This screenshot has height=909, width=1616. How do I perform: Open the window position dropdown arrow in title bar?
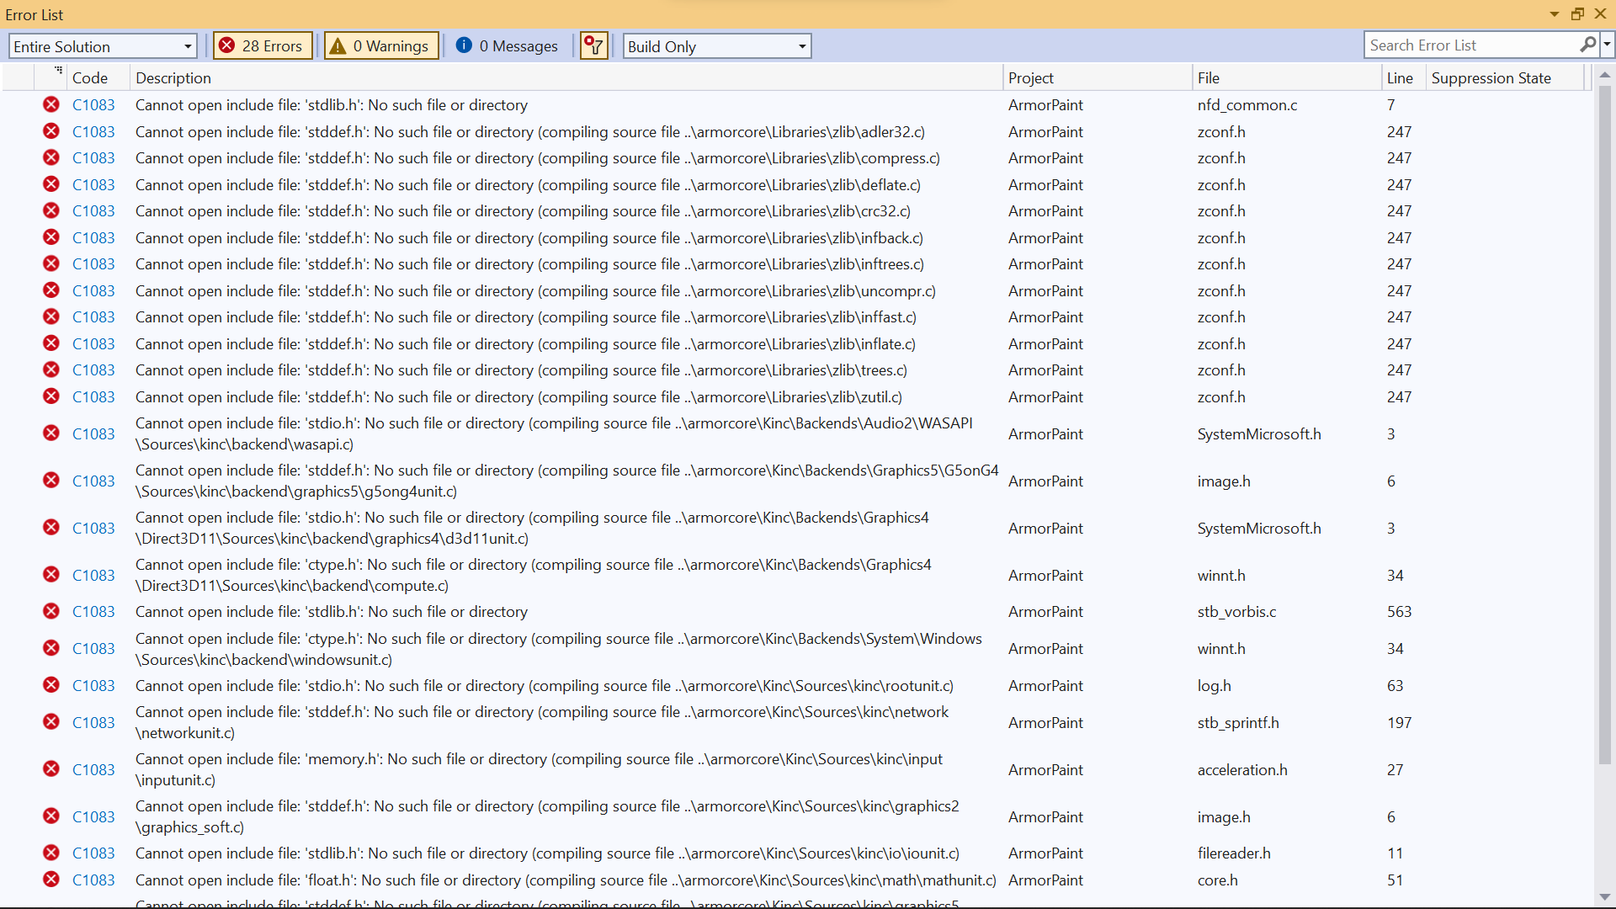[x=1554, y=14]
